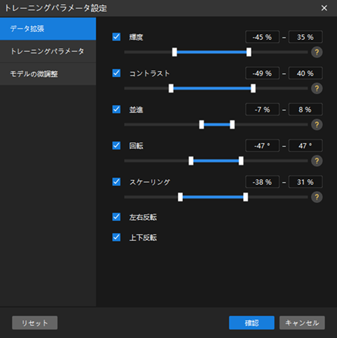Screen dimensions: 337x338
Task: Open the モデルの微調整 tab
Action: point(48,74)
